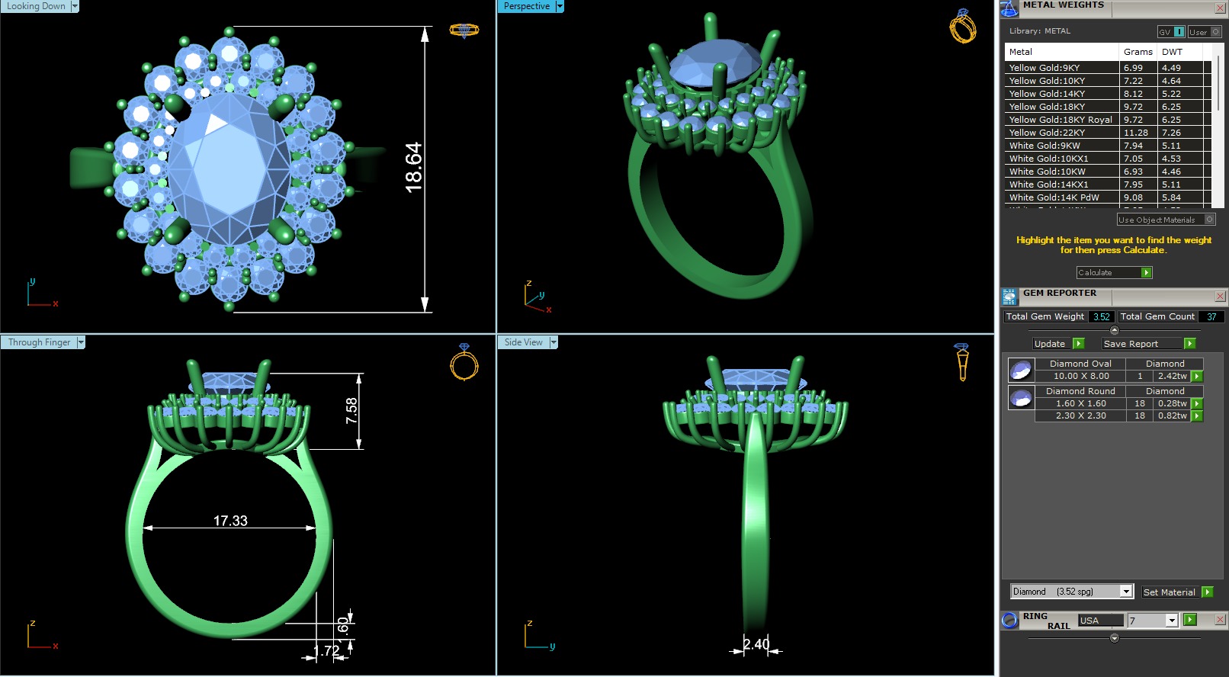The width and height of the screenshot is (1229, 677).
Task: Click the Diamond Oval gem thumbnail
Action: (1021, 371)
